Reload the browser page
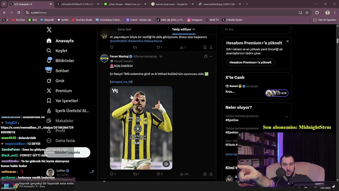This screenshot has height=191, width=339. pyautogui.click(x=19, y=12)
